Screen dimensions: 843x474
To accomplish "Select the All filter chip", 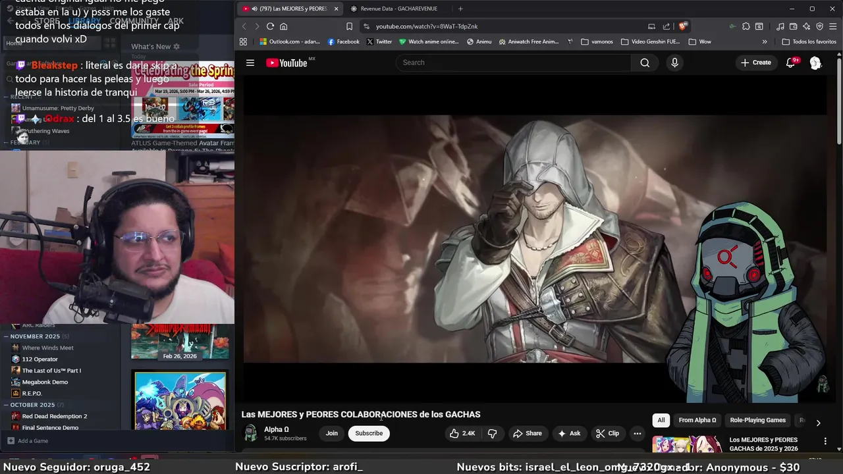I will [x=661, y=420].
